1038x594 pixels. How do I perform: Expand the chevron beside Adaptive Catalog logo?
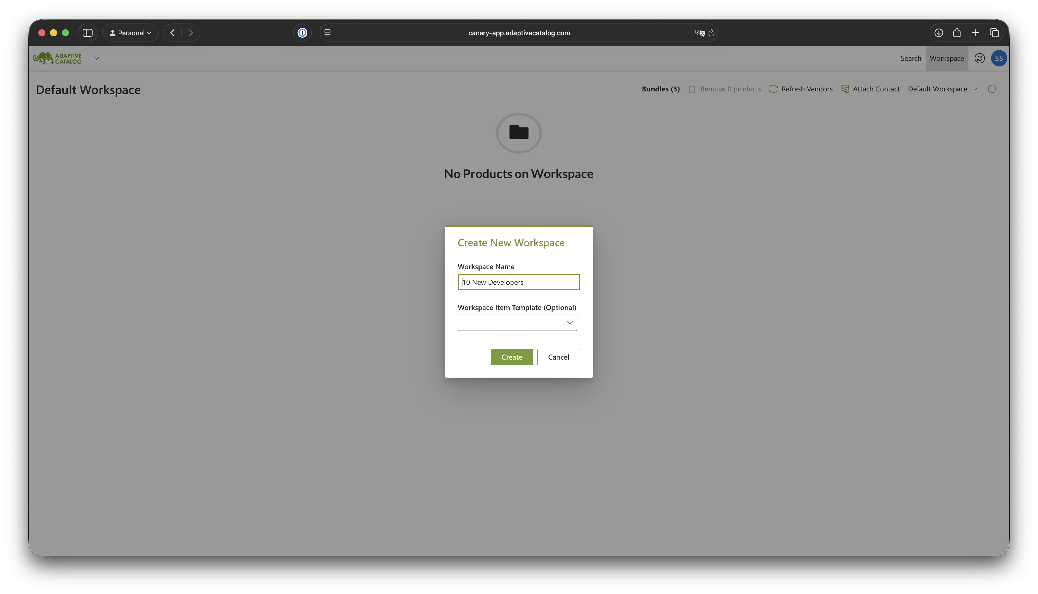[x=96, y=58]
